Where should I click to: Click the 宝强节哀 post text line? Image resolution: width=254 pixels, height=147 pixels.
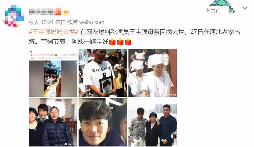coord(68,42)
